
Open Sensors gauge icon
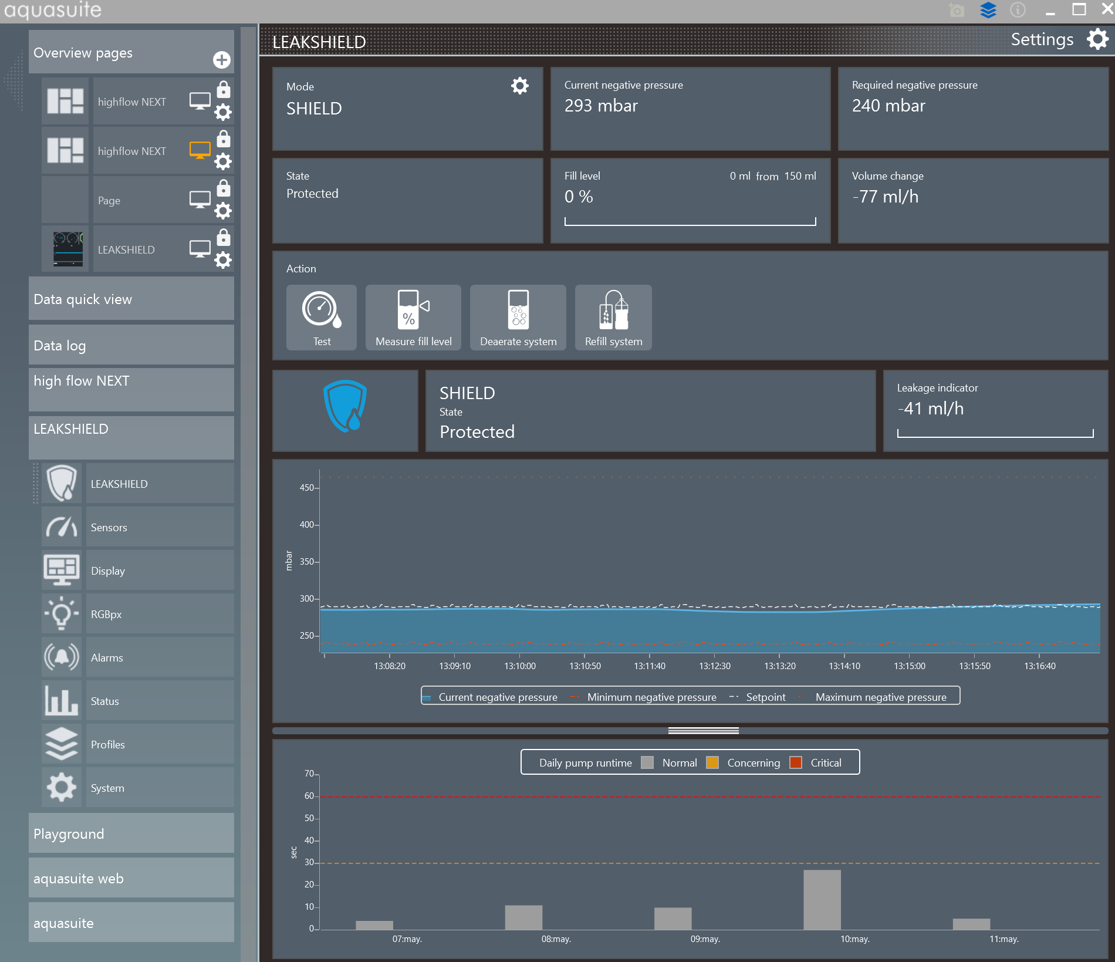click(62, 527)
